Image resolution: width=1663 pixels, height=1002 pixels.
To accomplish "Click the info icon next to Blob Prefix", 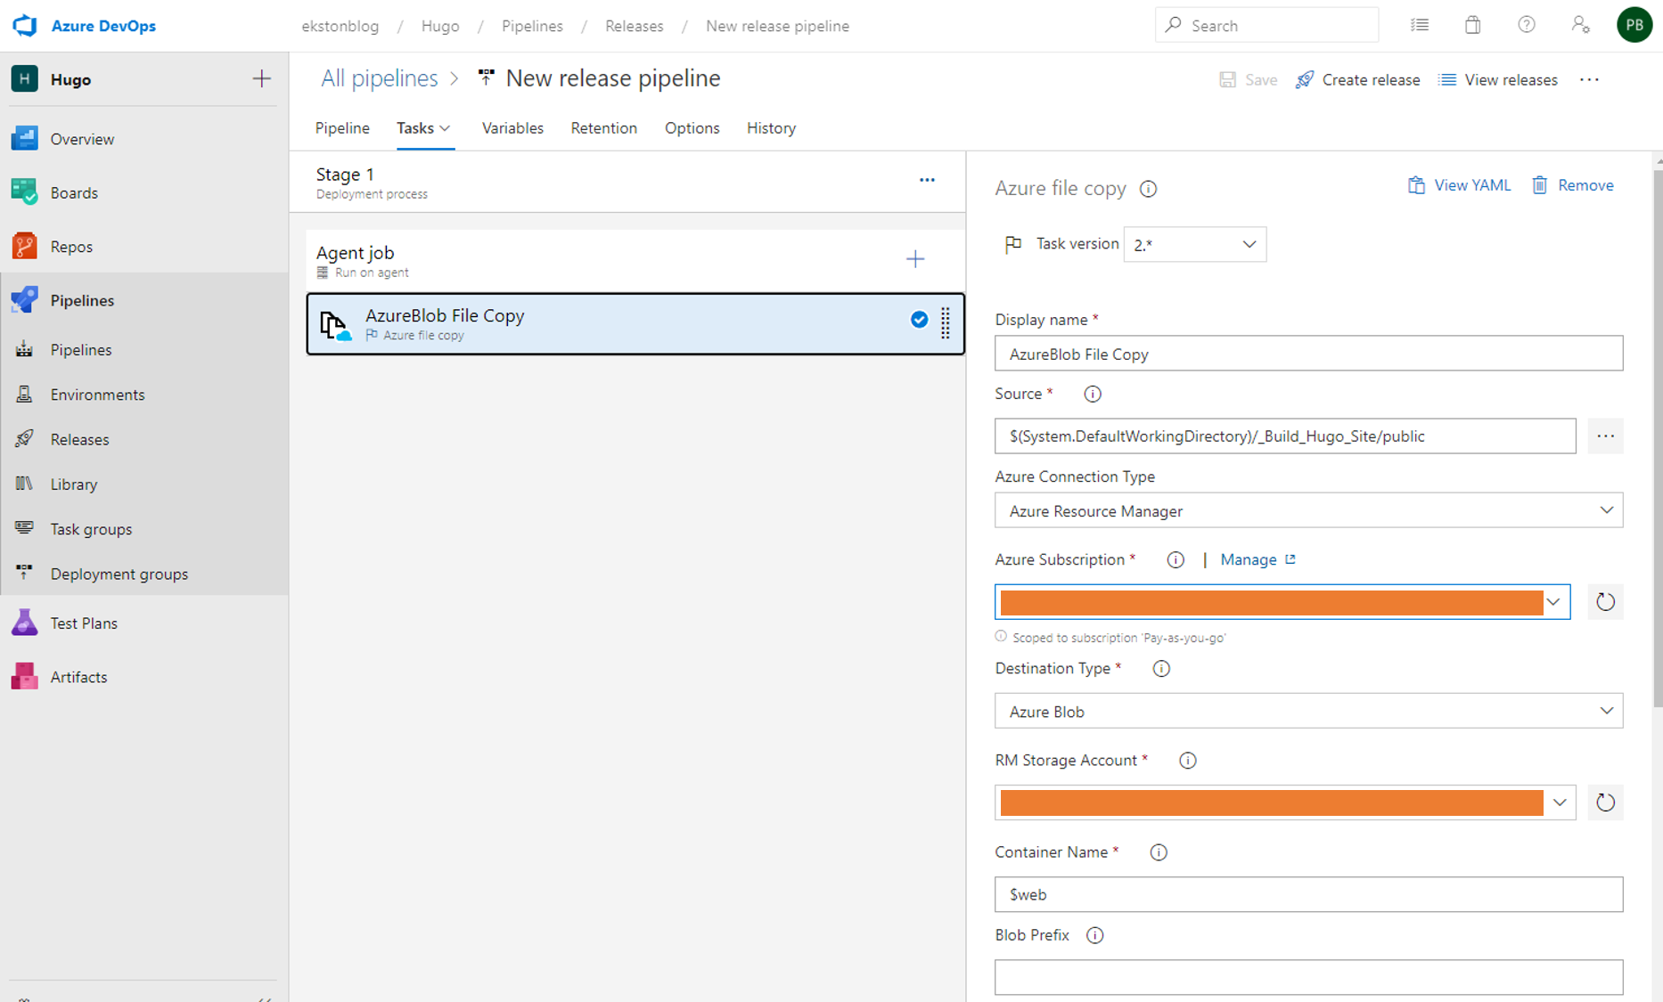I will pos(1095,935).
